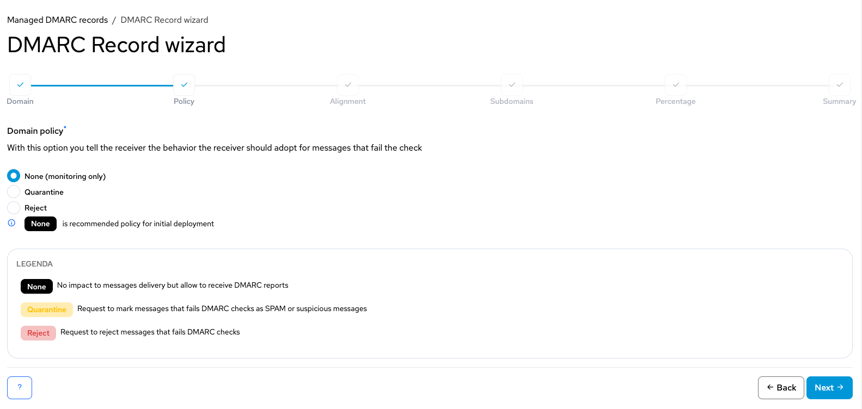This screenshot has height=409, width=862.
Task: Click the Domain step checkmark icon
Action: tap(20, 85)
